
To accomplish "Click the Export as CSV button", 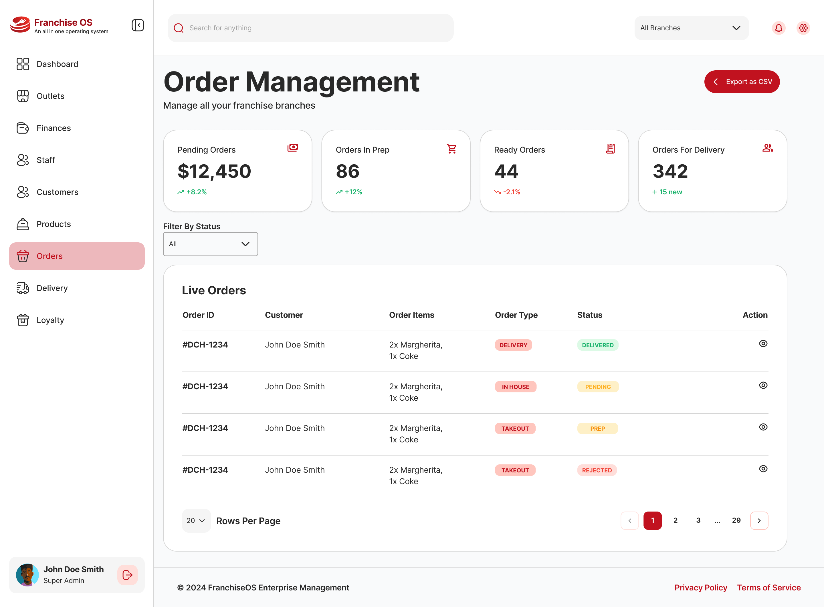I will point(742,81).
